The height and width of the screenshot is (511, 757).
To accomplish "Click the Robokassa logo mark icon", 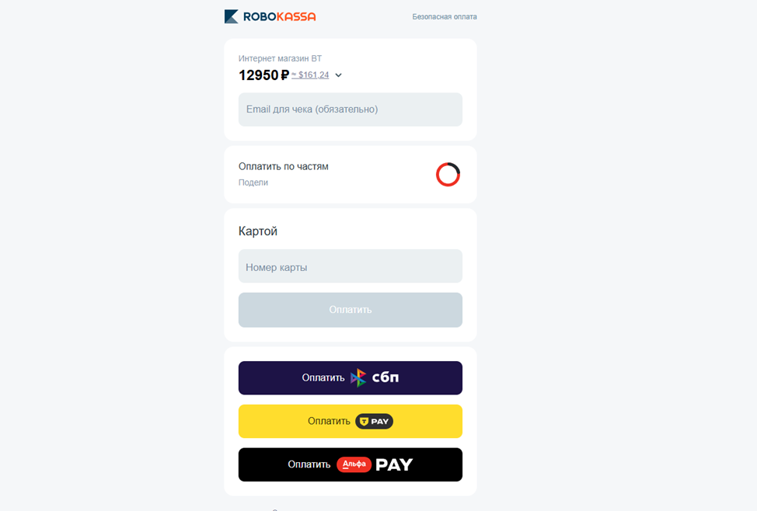I will coord(232,16).
